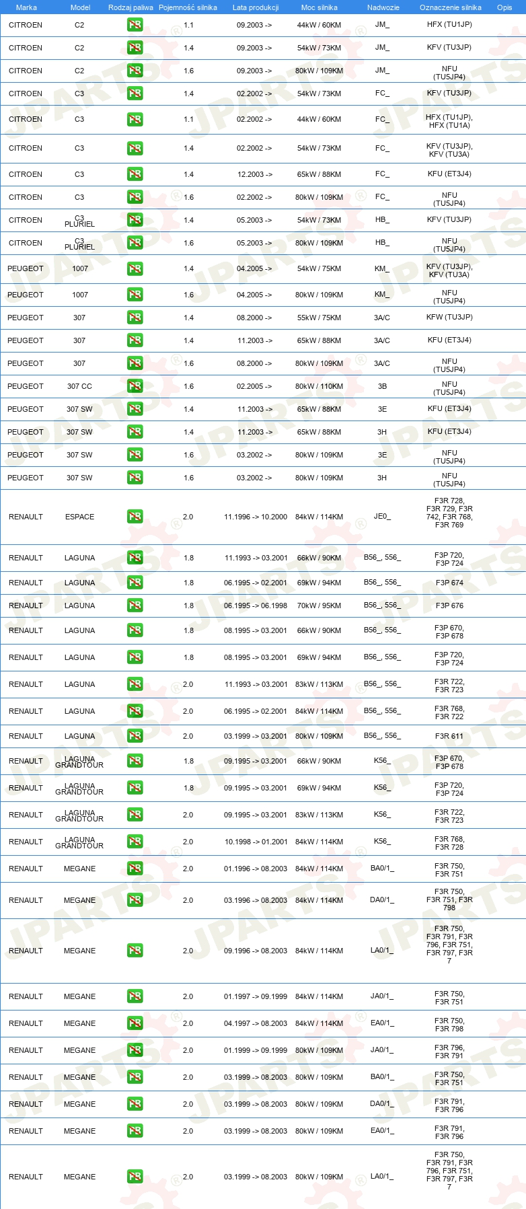This screenshot has height=1209, width=526.
Task: Click the petrol icon in the Megane 01.1997 row
Action: coord(135,996)
